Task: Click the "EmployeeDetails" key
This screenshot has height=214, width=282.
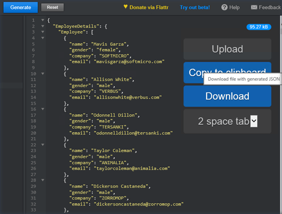Action: pos(76,26)
